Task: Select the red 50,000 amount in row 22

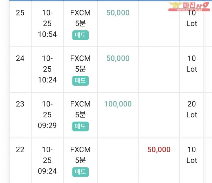Action: pos(159,150)
